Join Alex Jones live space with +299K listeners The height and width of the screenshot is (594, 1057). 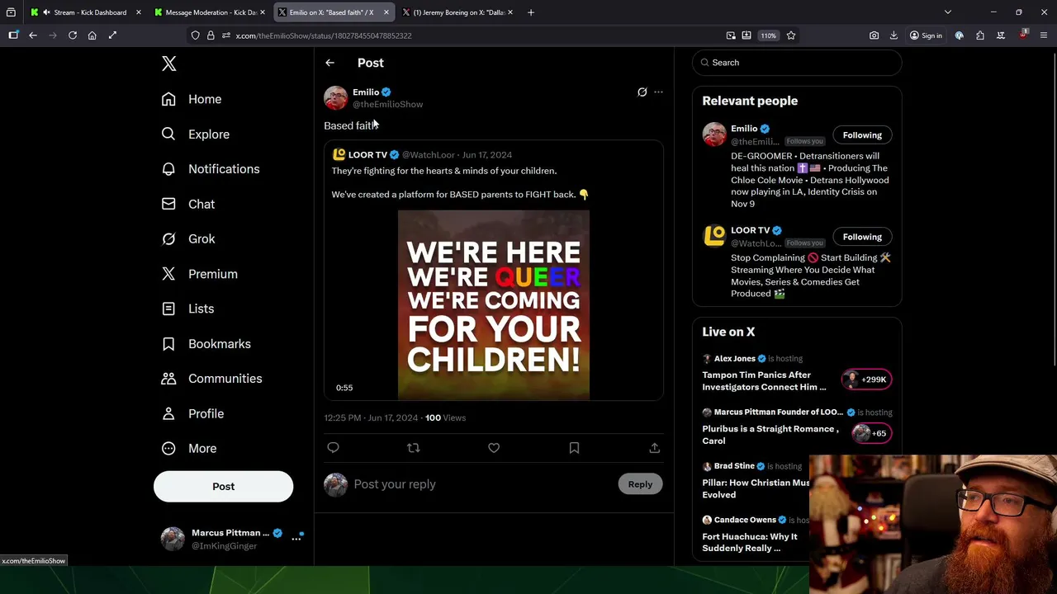[866, 379]
